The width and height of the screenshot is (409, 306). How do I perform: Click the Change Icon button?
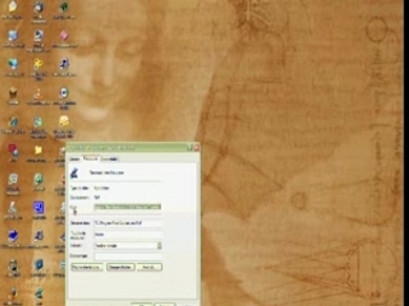coord(121,267)
